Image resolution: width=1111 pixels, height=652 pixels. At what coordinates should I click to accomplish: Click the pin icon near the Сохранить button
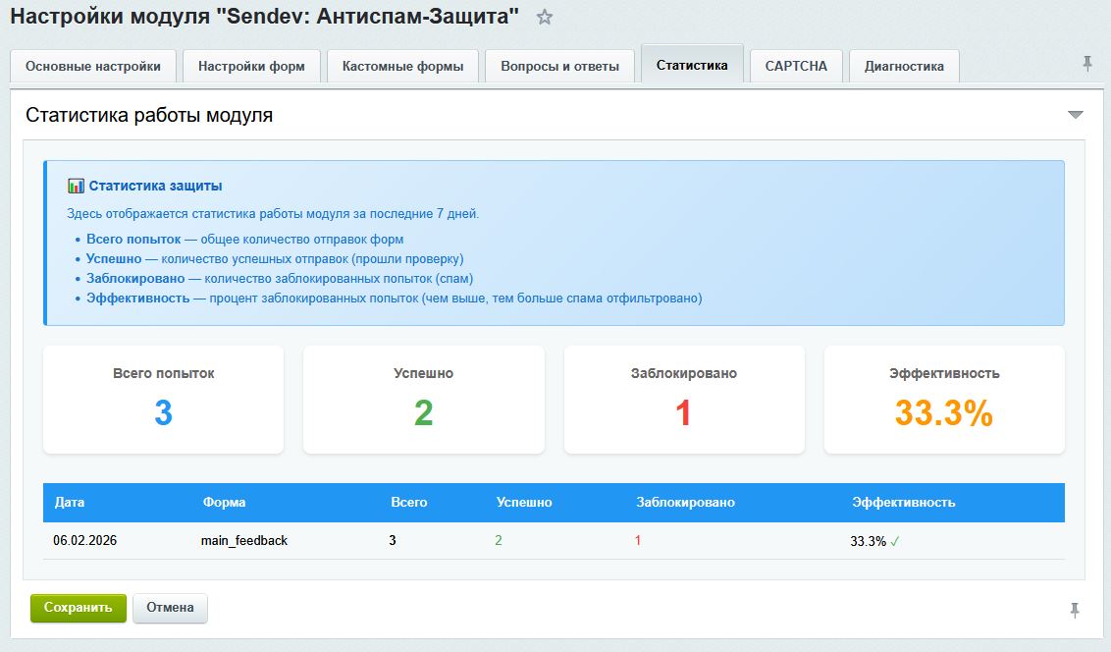tap(1074, 608)
